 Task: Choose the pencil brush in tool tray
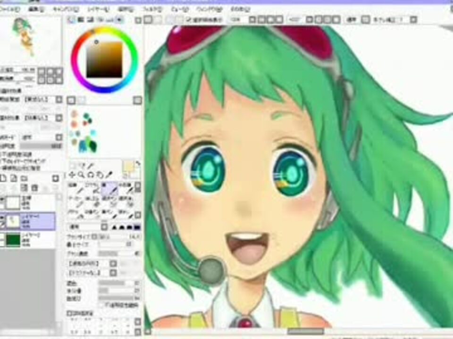coord(76,188)
